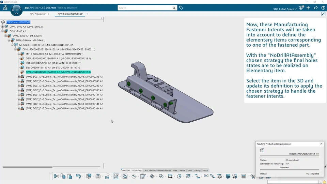Screen dimensions: 327x184
Task: Click the clock timer toolbar icon
Action: click(x=179, y=176)
